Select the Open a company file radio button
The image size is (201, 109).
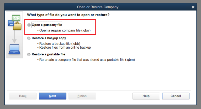[29, 25]
